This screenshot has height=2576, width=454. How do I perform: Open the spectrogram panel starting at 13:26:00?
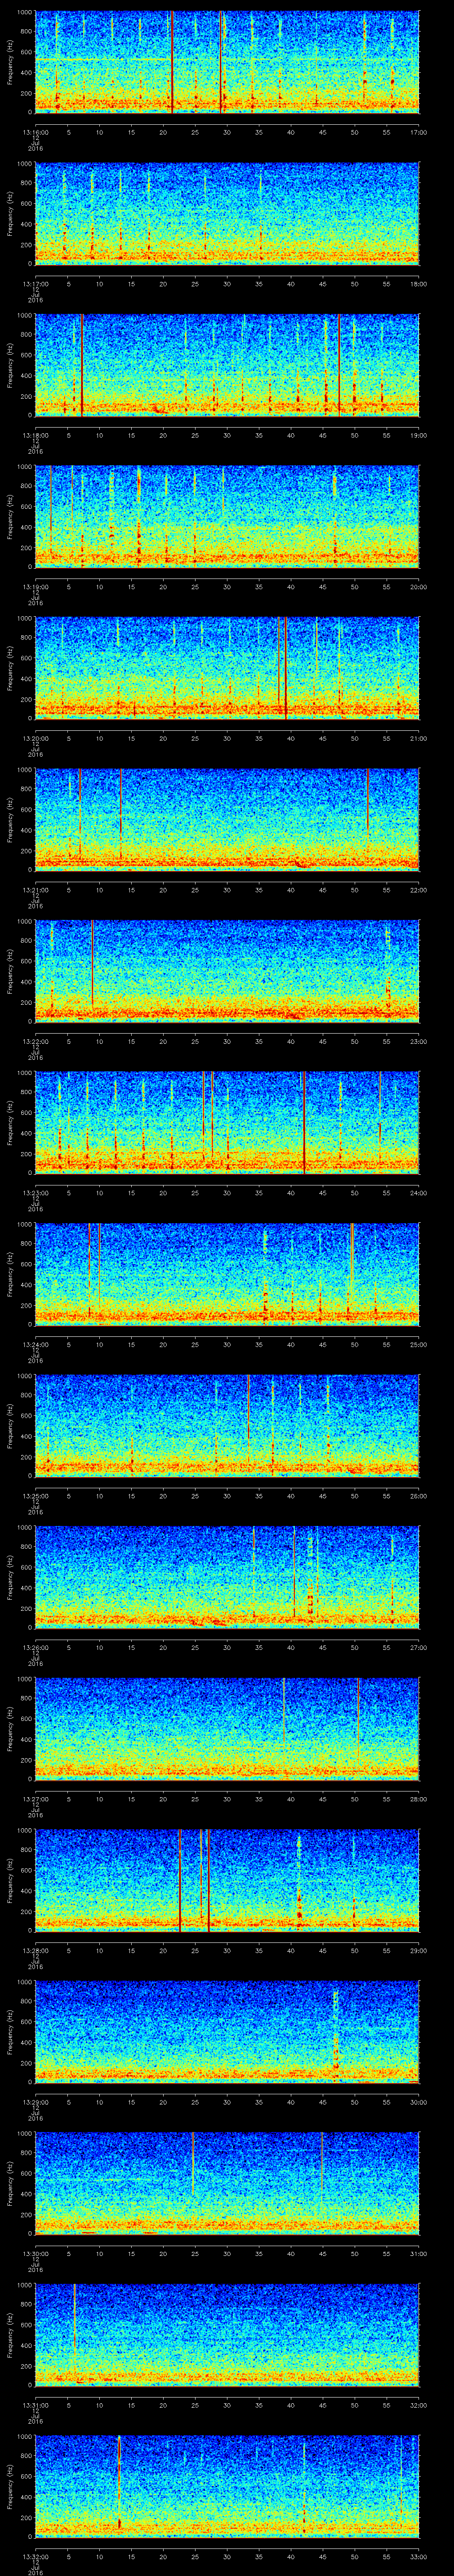coord(227,1577)
